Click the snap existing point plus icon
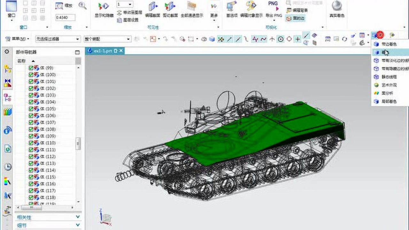The height and width of the screenshot is (230, 409). point(297,39)
